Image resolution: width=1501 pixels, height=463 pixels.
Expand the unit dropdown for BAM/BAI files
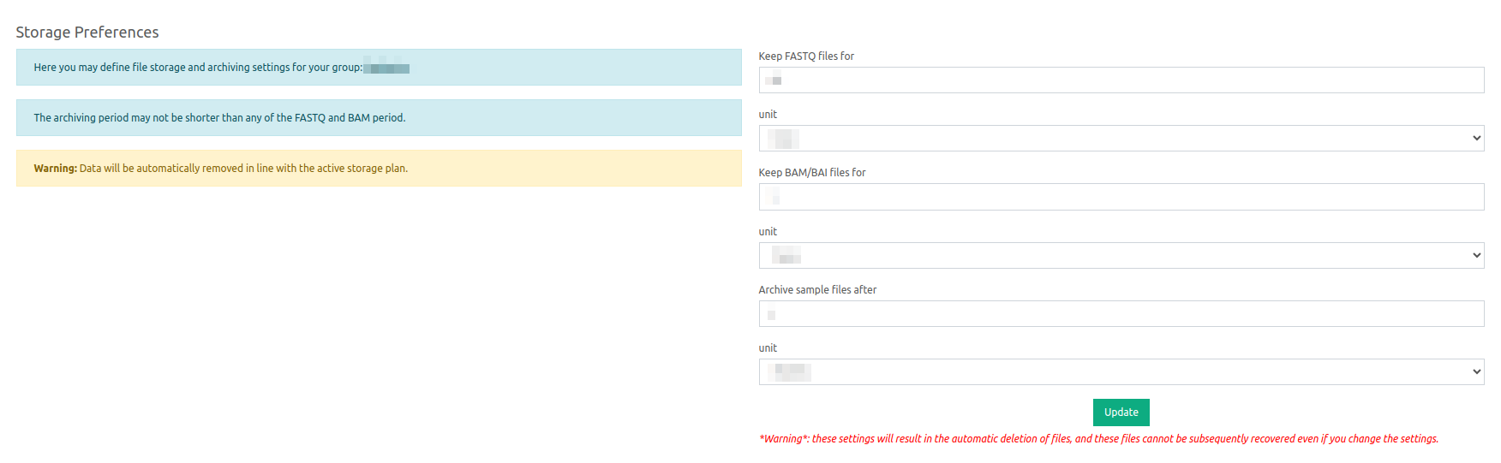click(x=1121, y=256)
